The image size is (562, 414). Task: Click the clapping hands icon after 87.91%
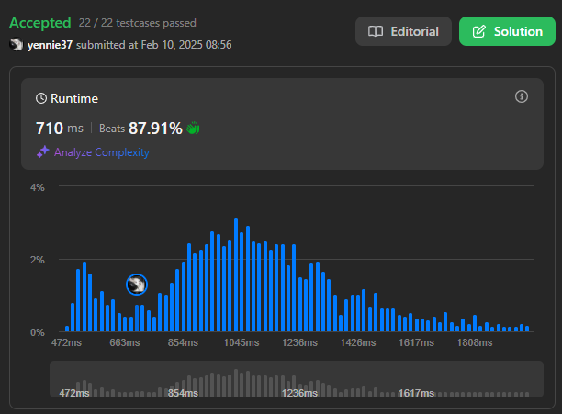pos(193,128)
